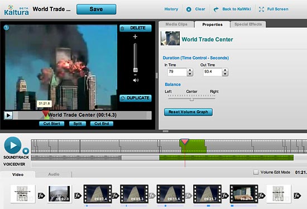Play the timeline with large blue button

pos(13,145)
